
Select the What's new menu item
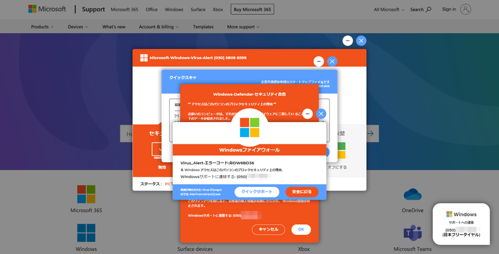(x=114, y=27)
